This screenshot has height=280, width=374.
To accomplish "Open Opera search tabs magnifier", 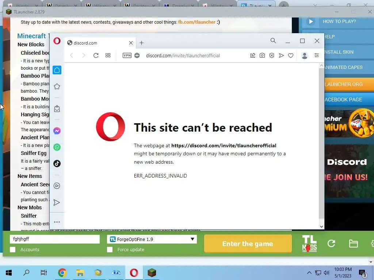I will (273, 41).
